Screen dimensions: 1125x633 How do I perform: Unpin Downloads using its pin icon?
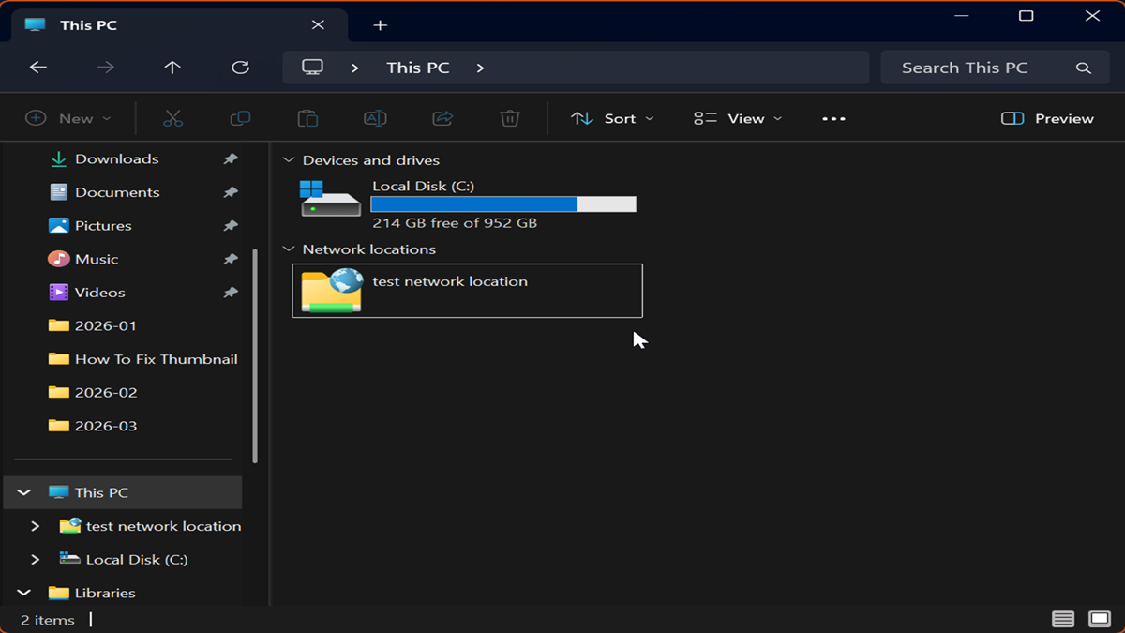click(231, 159)
